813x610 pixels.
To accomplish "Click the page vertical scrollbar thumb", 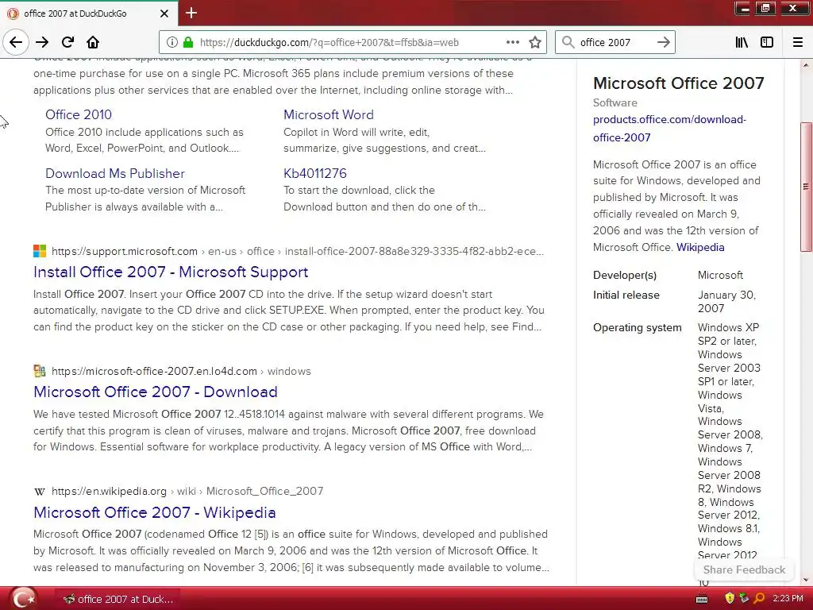I will tap(806, 186).
